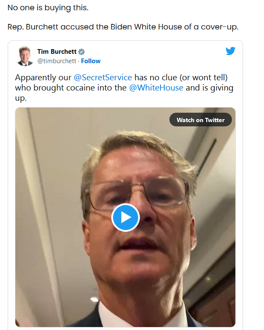
Task: Click the Twitter bird logo icon
Action: tap(230, 51)
